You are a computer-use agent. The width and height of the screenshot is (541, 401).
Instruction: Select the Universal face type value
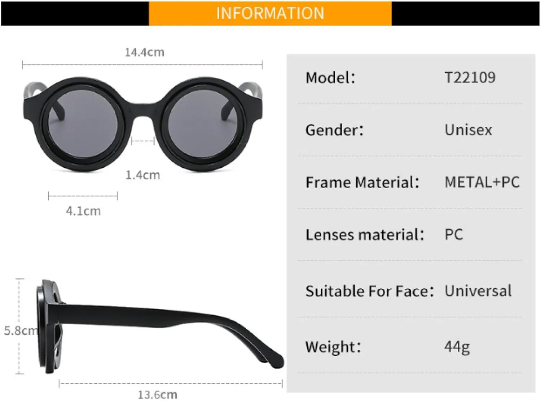[478, 291]
